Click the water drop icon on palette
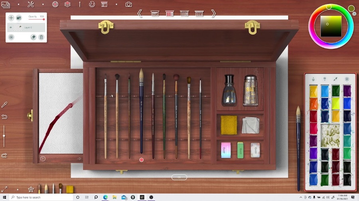This screenshot has height=201, width=359. pyautogui.click(x=313, y=79)
